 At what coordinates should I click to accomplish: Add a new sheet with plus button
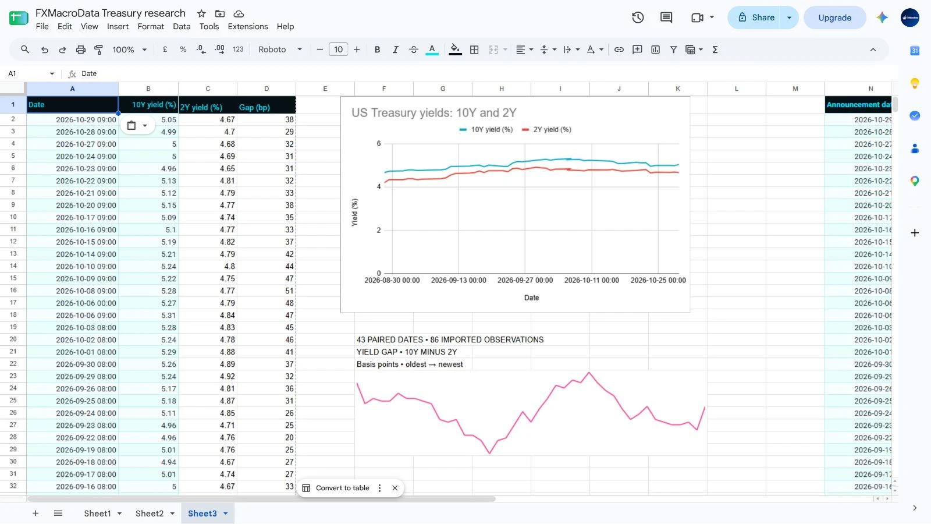pyautogui.click(x=35, y=513)
